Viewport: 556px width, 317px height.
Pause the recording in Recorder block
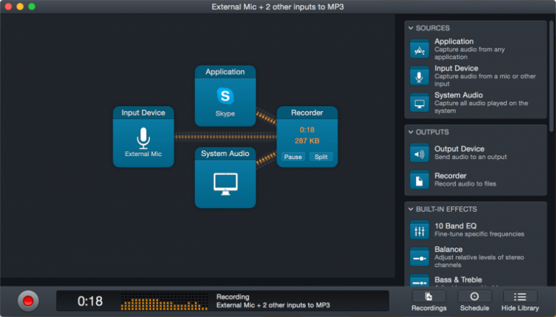293,157
